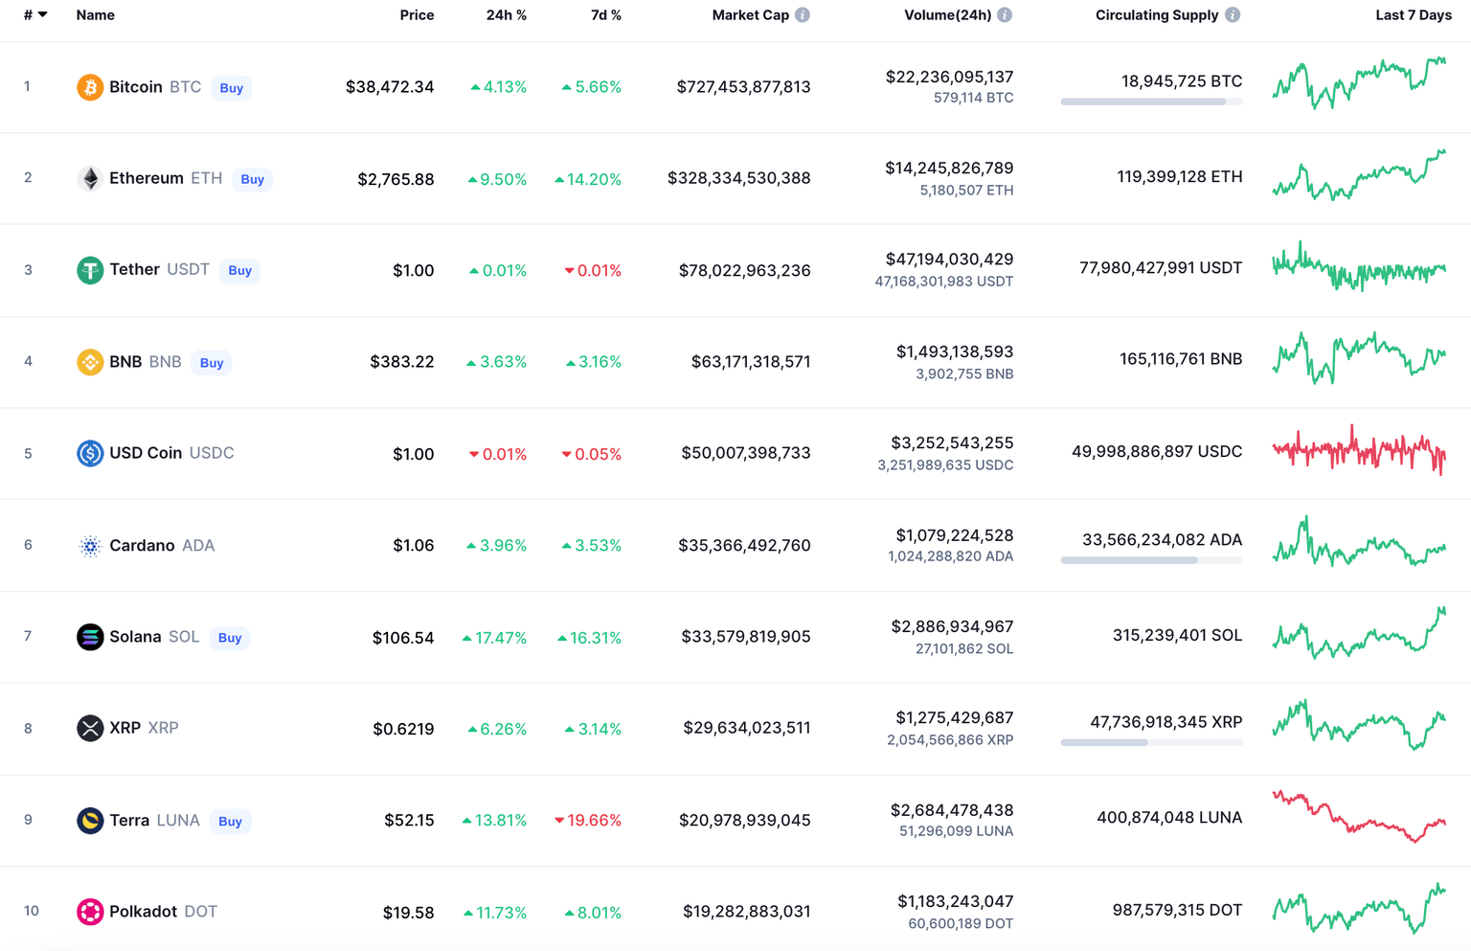1471x951 pixels.
Task: Click the Solana SOL logo
Action: pyautogui.click(x=89, y=636)
